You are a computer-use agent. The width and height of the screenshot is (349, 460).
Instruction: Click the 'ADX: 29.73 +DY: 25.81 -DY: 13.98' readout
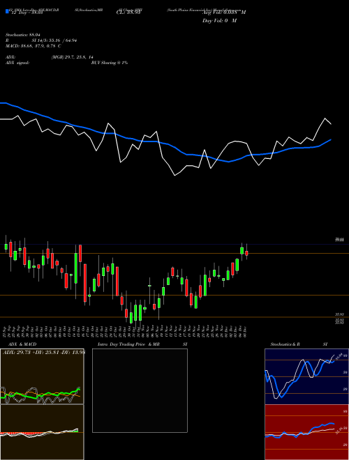44,353
